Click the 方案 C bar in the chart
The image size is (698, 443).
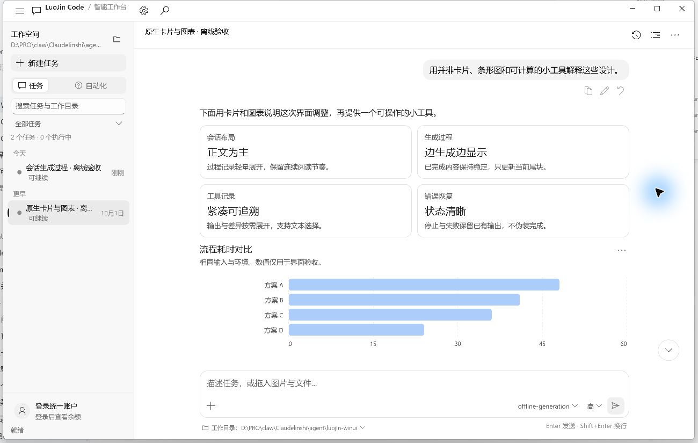390,315
